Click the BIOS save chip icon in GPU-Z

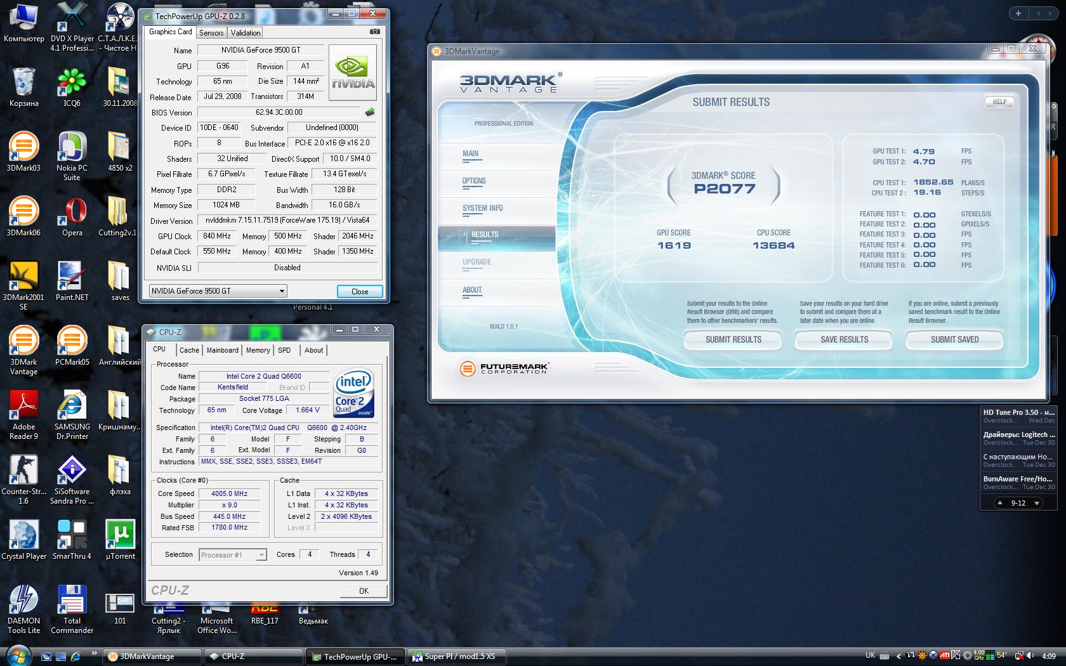click(370, 112)
